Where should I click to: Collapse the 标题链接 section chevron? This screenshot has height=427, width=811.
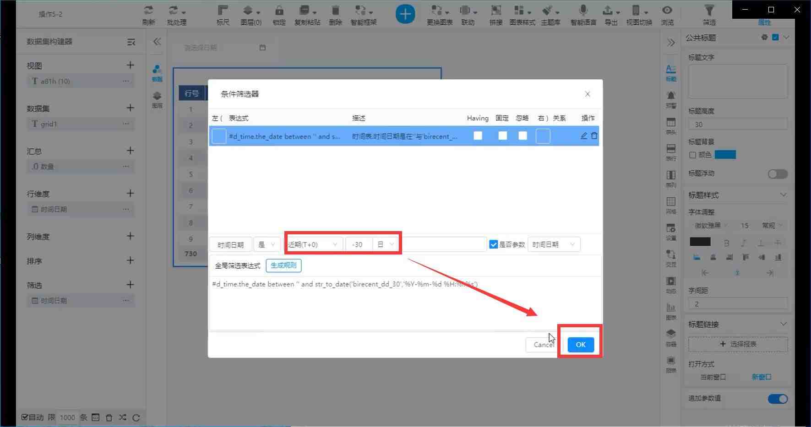click(783, 324)
